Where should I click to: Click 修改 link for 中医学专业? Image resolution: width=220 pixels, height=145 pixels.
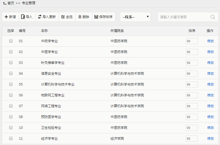(211, 52)
